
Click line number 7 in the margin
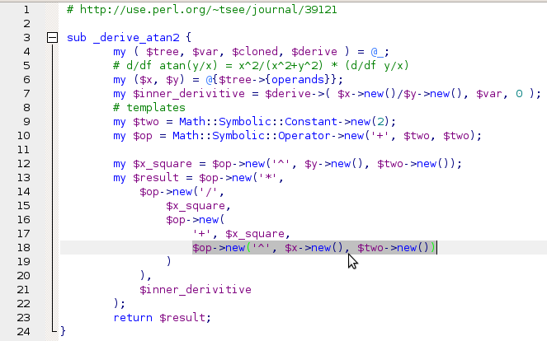[27, 94]
